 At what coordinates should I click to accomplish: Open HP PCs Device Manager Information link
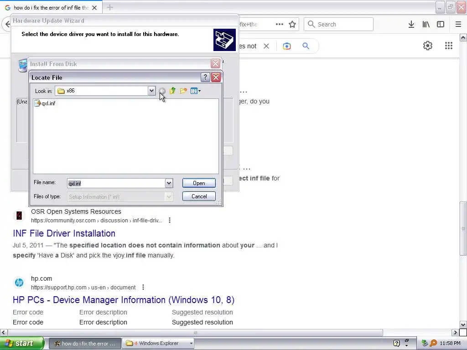(124, 300)
